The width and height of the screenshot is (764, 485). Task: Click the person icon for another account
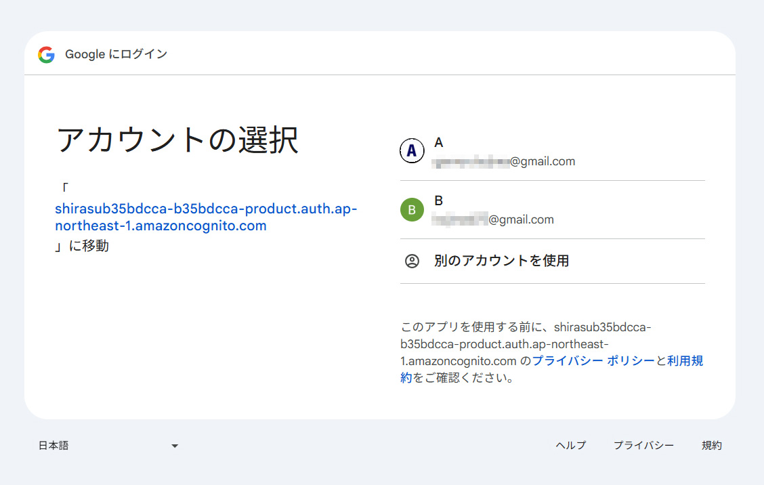point(412,261)
